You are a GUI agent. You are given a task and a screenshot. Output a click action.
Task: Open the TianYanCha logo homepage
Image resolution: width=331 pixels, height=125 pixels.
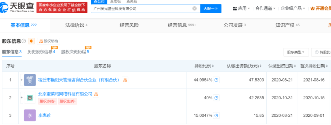coord(17,7)
